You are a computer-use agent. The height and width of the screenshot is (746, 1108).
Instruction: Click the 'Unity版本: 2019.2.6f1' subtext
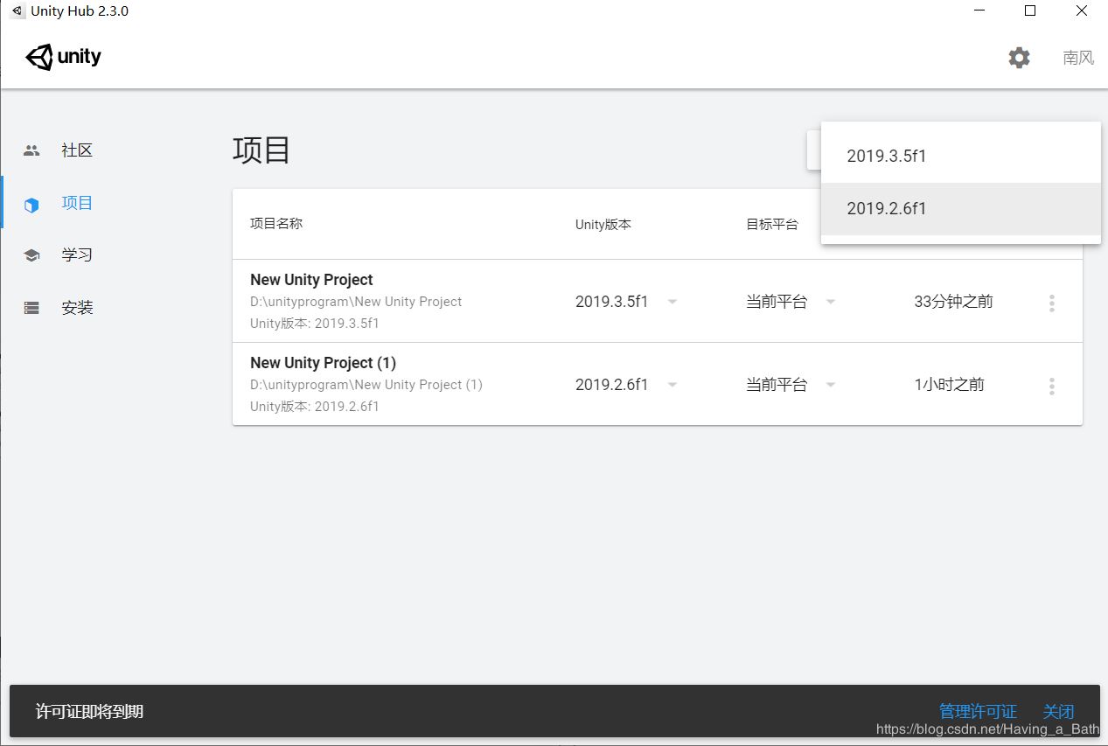(315, 407)
